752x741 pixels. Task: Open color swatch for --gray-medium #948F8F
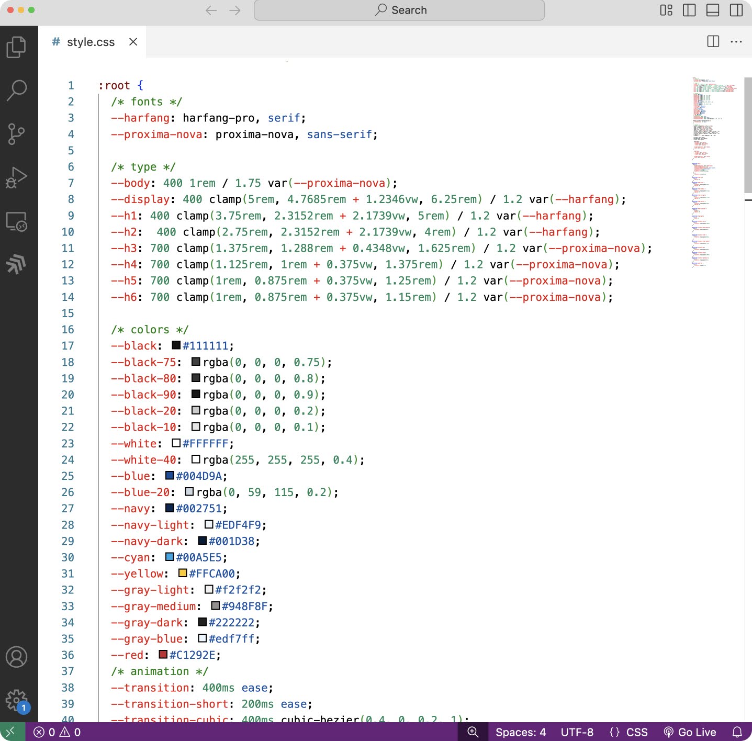[215, 605]
